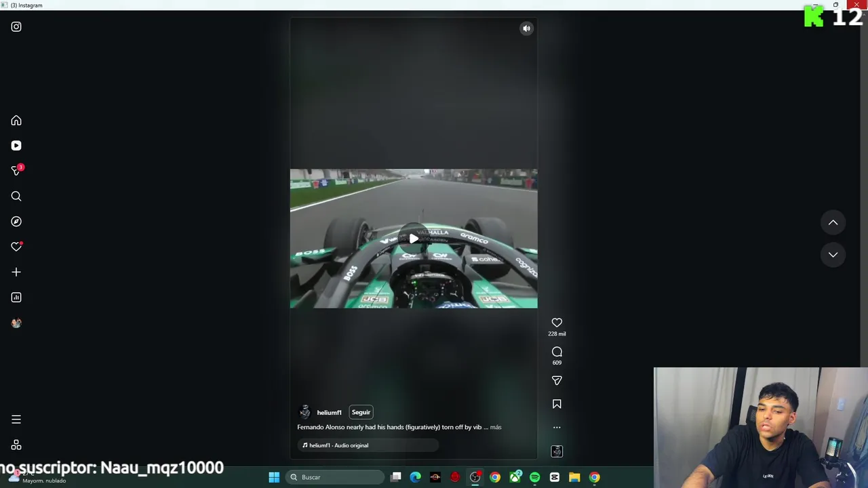Open heliumf1 username link
The image size is (868, 488).
[x=329, y=413]
